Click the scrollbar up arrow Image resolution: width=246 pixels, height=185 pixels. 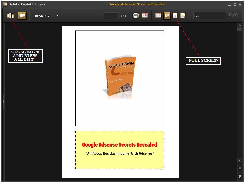pyautogui.click(x=239, y=25)
